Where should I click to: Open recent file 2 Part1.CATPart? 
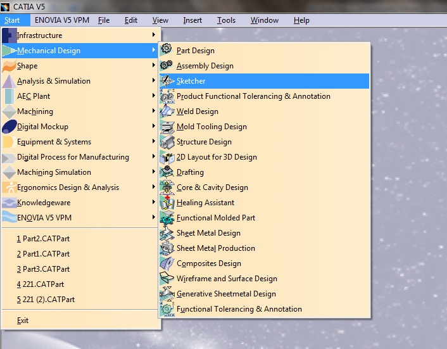click(43, 254)
